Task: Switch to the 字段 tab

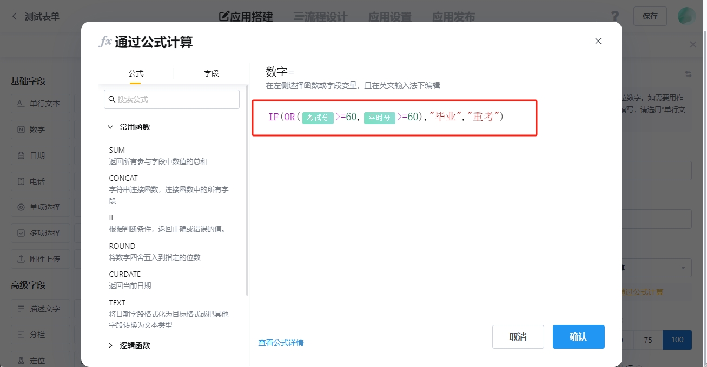Action: (x=211, y=73)
